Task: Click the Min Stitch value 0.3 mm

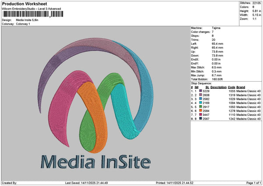Action: tap(217, 72)
